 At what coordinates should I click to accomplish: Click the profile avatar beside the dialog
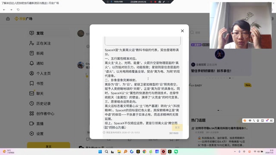[81, 34]
